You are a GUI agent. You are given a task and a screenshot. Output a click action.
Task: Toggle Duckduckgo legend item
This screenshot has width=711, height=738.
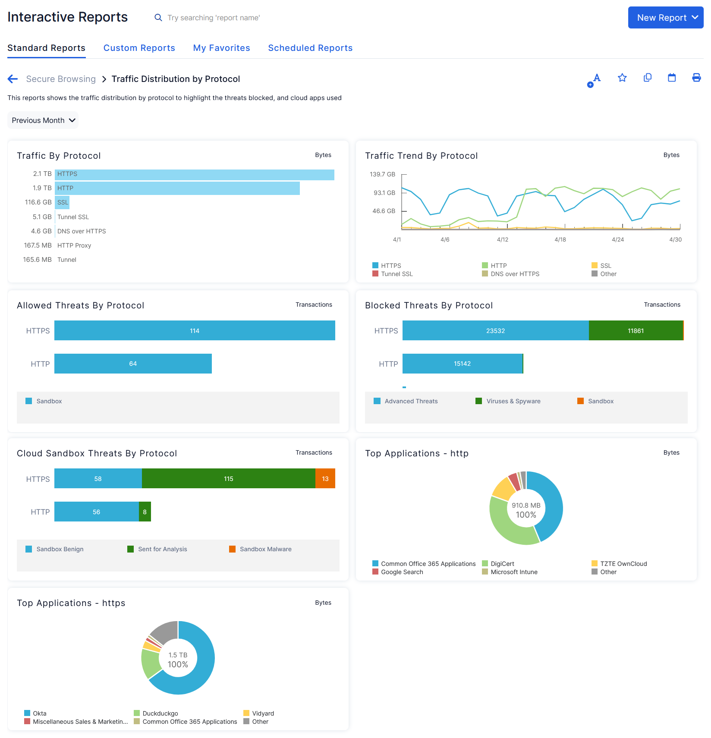tap(156, 713)
